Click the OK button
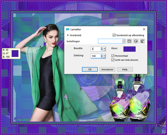Image resolution: width=167 pixels, height=135 pixels. pos(90,70)
